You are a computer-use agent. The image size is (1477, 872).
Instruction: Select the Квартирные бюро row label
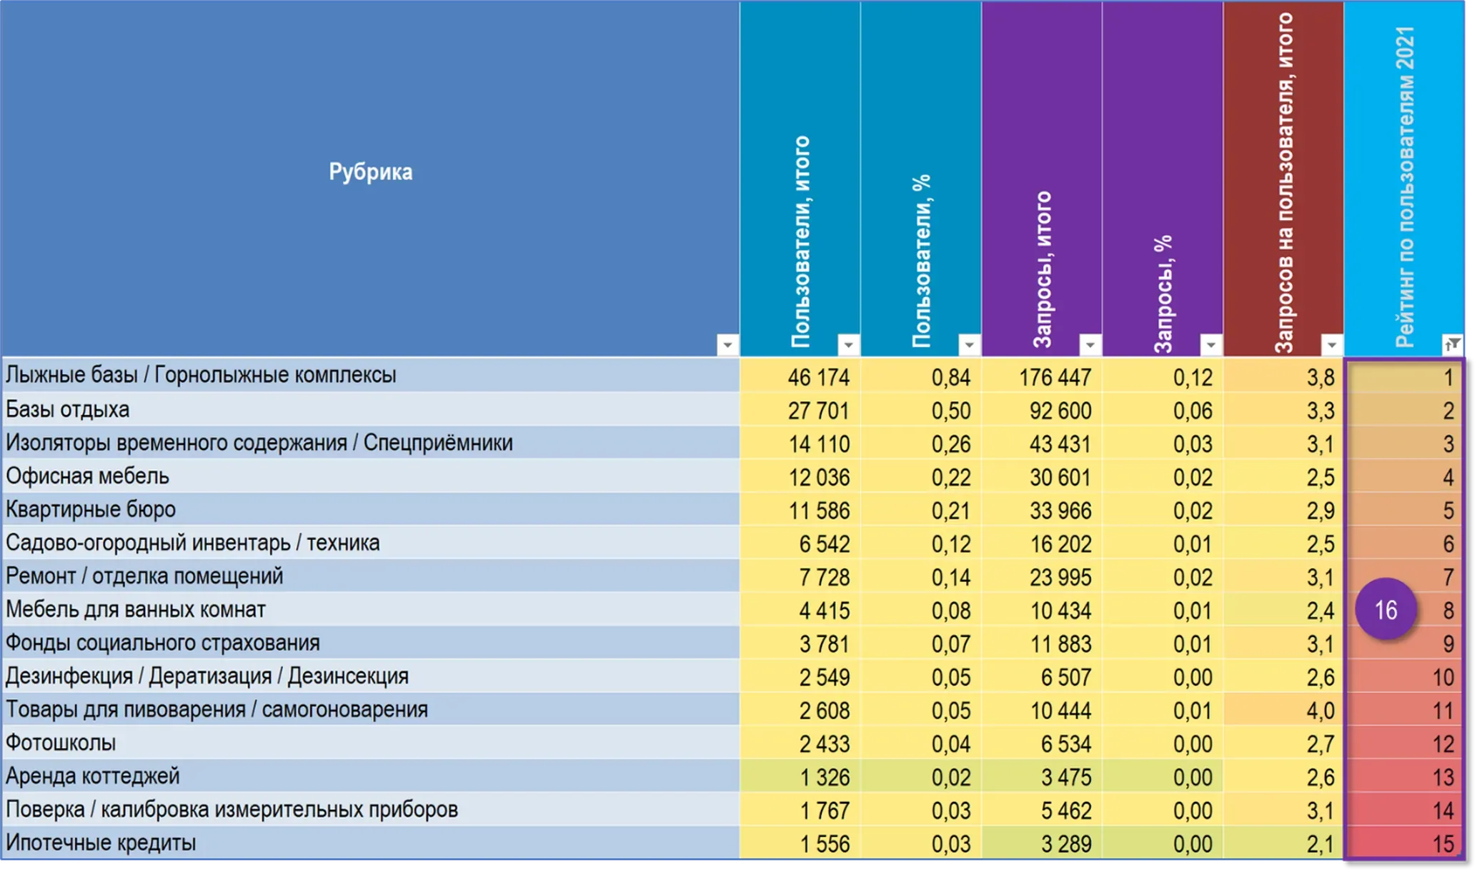370,509
